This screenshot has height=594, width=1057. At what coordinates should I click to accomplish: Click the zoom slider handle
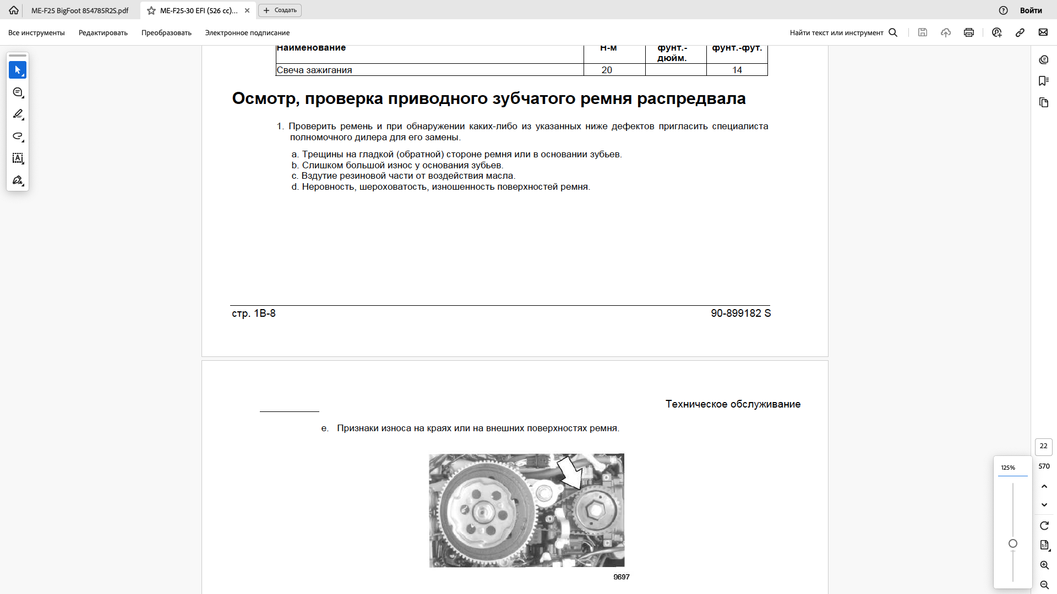pyautogui.click(x=1013, y=543)
